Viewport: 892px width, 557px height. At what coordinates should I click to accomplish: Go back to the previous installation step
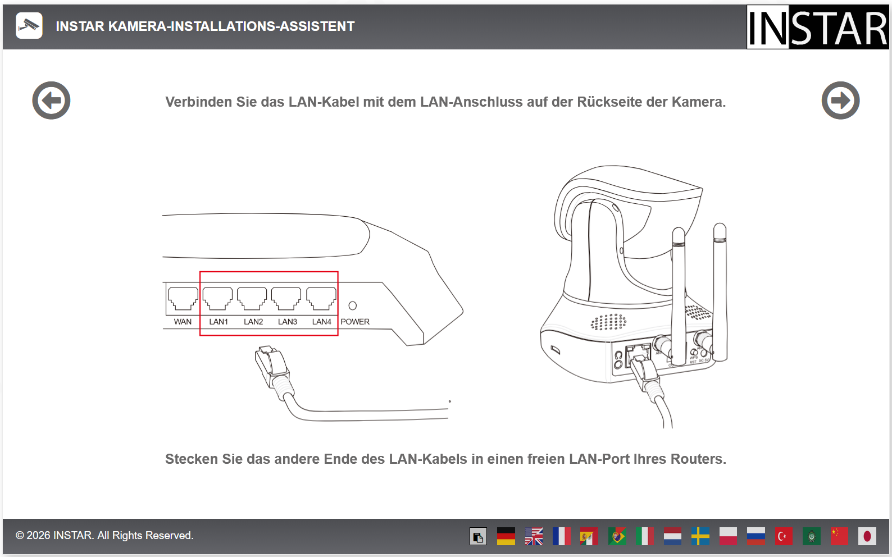[x=51, y=101]
